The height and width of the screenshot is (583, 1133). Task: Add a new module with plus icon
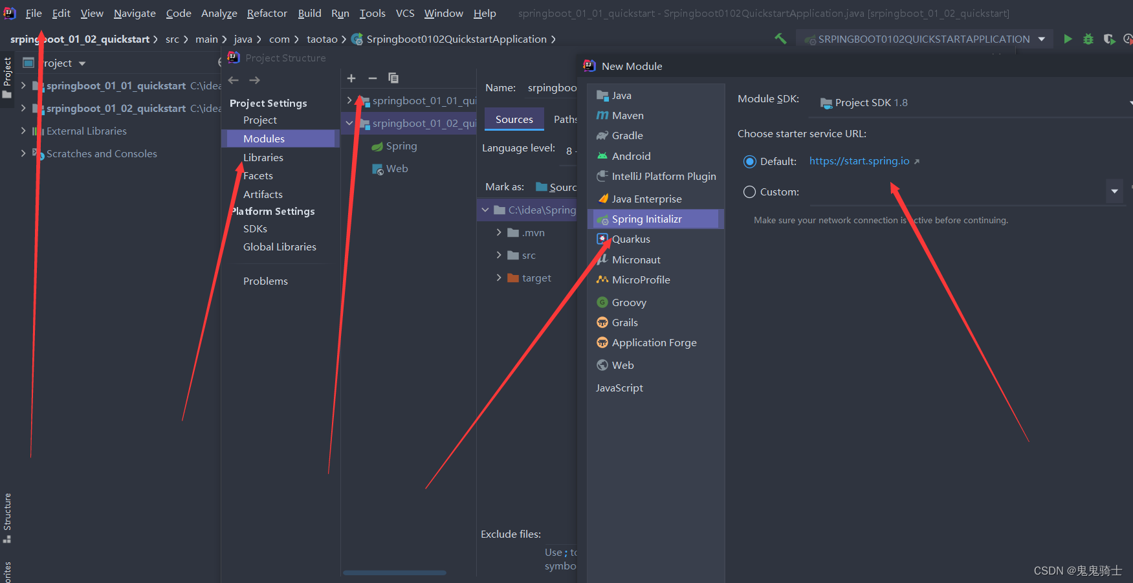point(351,78)
